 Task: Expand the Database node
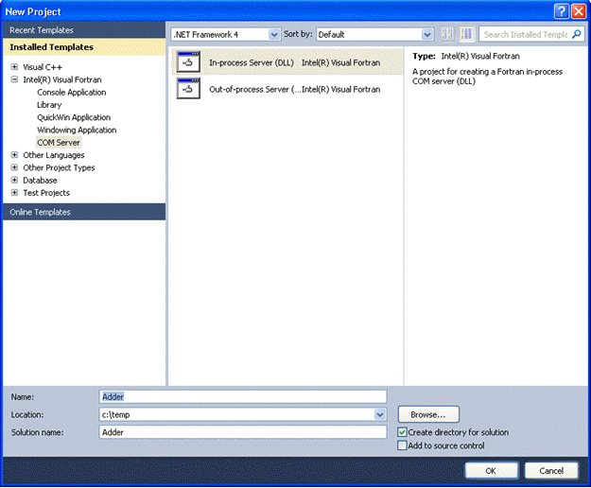click(x=14, y=180)
